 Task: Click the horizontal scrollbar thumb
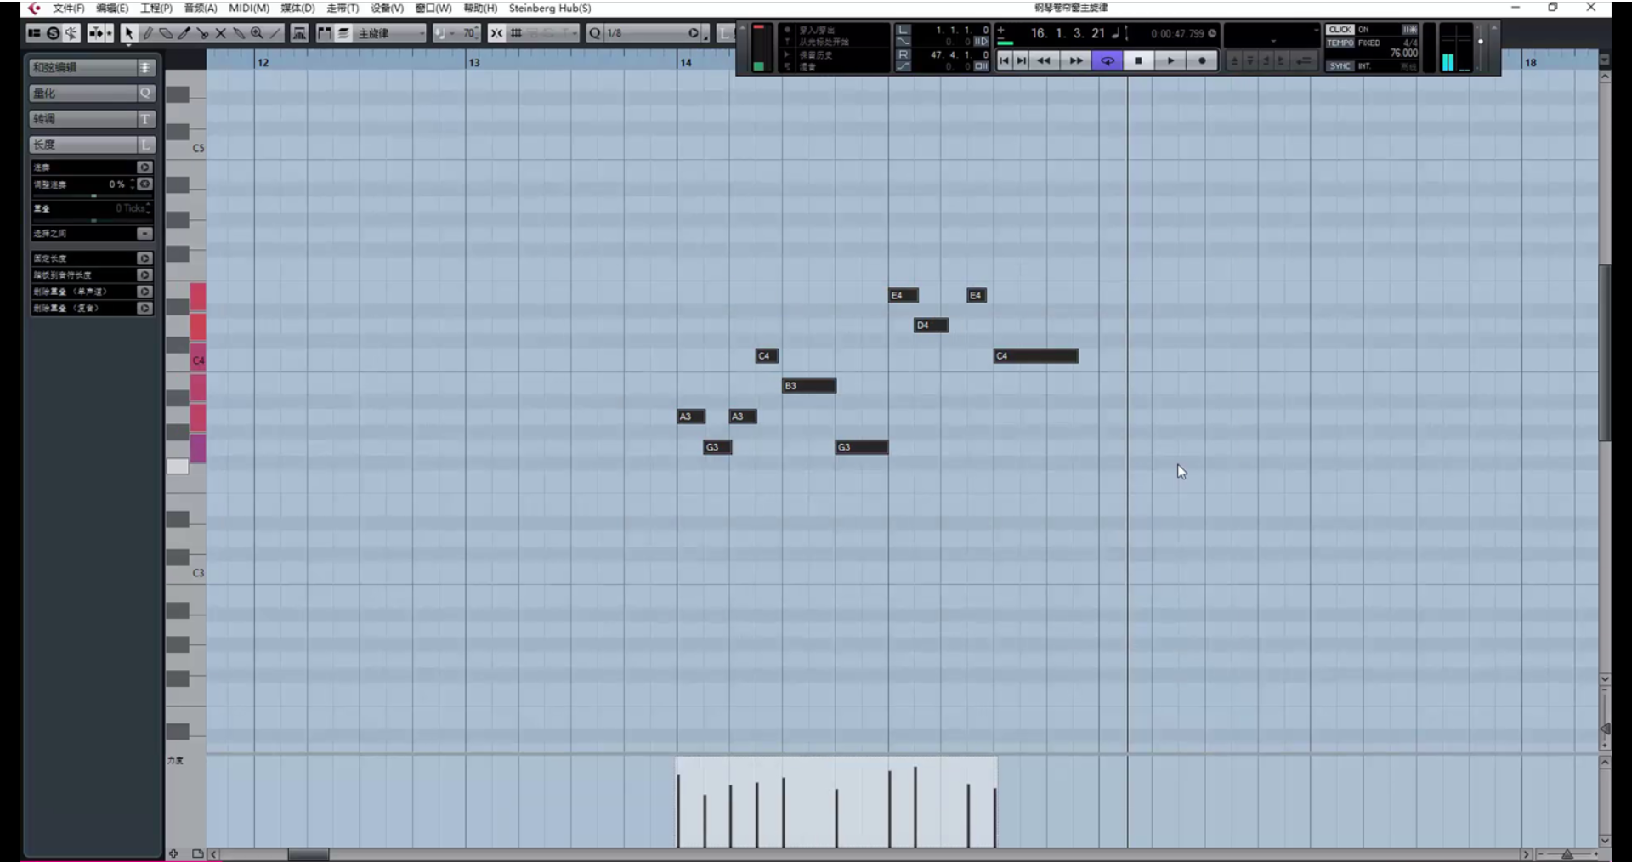[308, 854]
